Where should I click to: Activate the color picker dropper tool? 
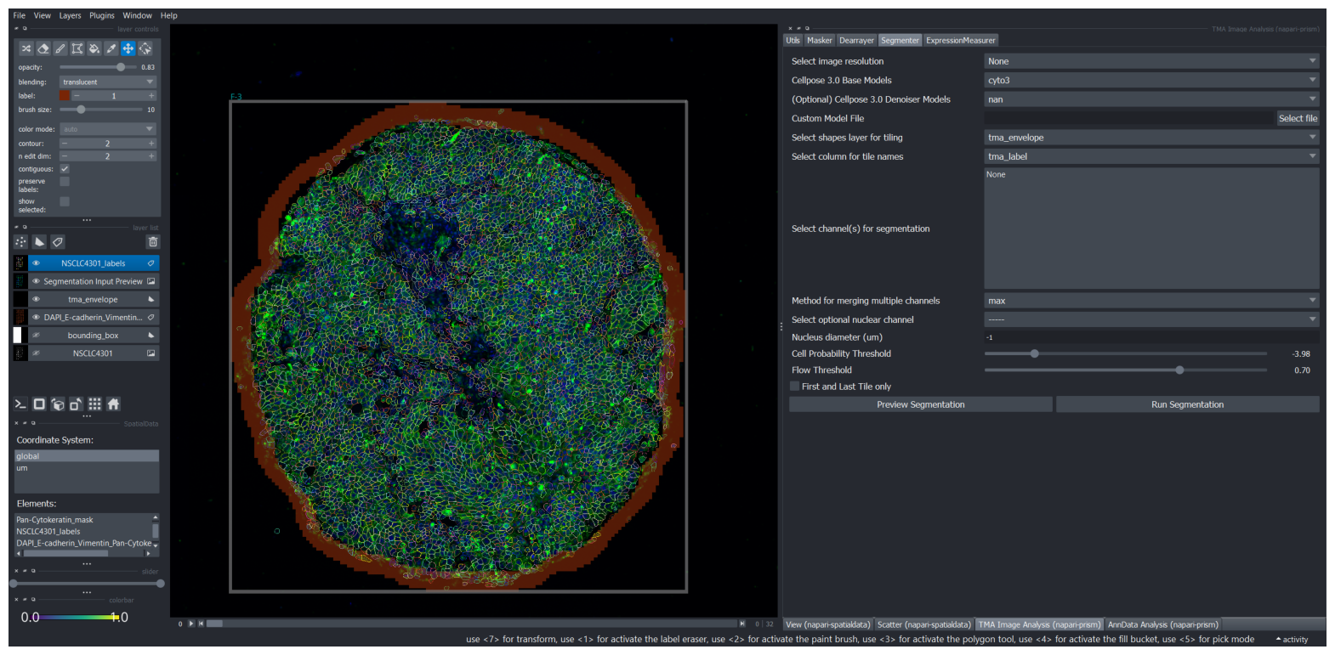111,48
